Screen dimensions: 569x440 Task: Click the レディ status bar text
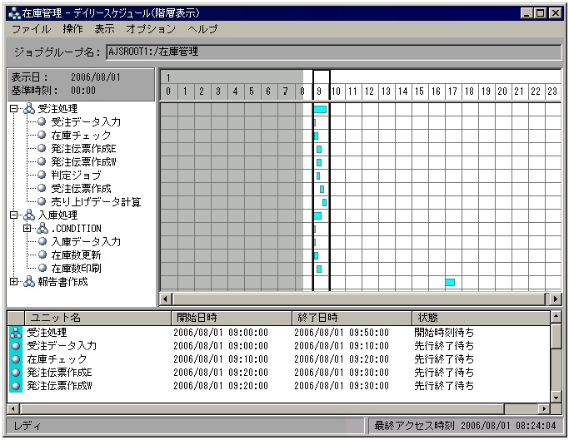[x=27, y=426]
